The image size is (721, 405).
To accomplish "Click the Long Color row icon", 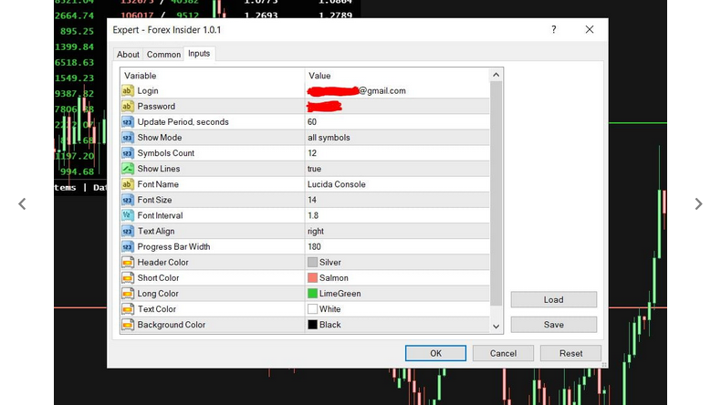I will click(x=128, y=294).
